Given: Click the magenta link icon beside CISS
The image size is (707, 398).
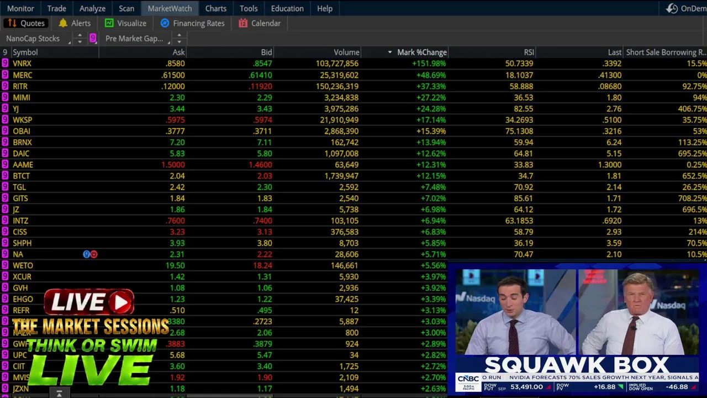Looking at the screenshot, I should pyautogui.click(x=5, y=232).
